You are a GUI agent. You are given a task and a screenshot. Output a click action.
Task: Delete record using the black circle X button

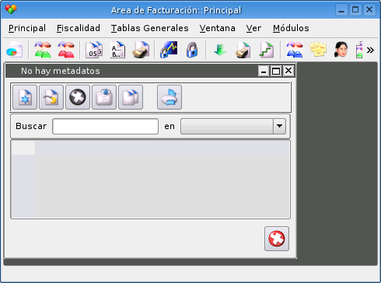coord(78,97)
